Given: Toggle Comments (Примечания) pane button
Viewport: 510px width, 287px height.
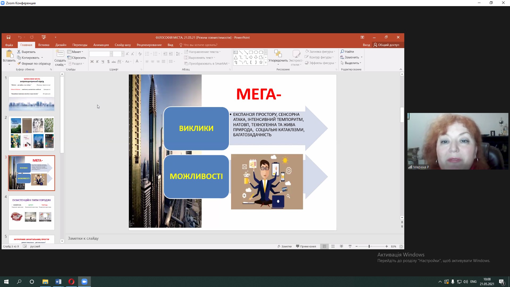Looking at the screenshot, I should pos(306,246).
